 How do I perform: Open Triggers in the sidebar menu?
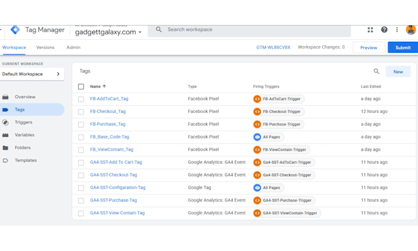coord(23,122)
